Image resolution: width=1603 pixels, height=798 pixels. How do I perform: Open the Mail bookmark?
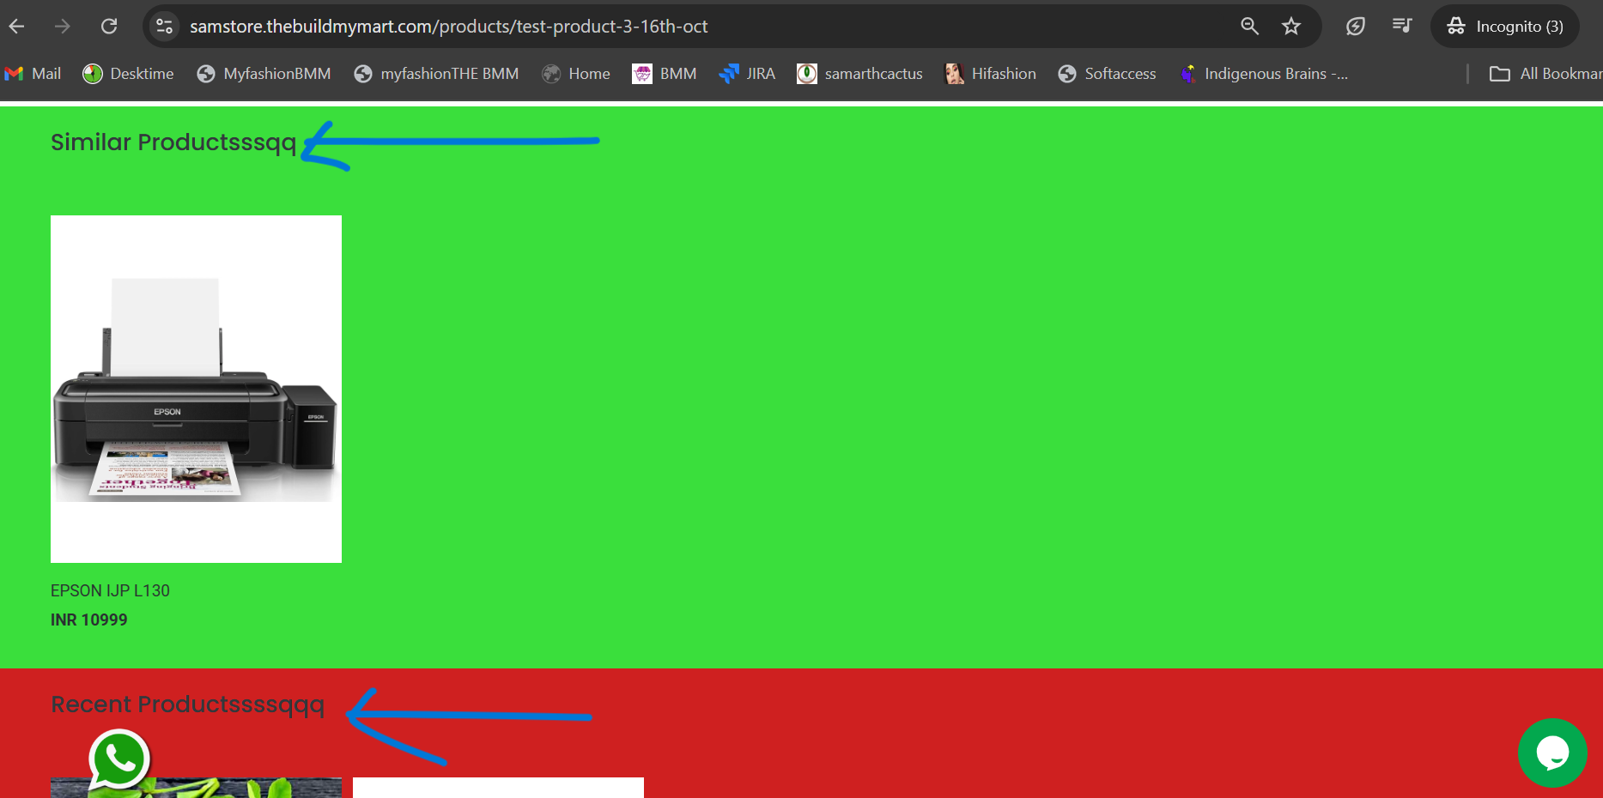pyautogui.click(x=33, y=74)
